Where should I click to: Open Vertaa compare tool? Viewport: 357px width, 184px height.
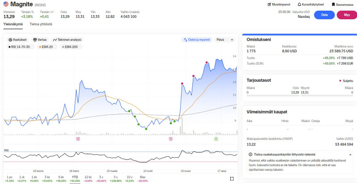[x=40, y=40]
